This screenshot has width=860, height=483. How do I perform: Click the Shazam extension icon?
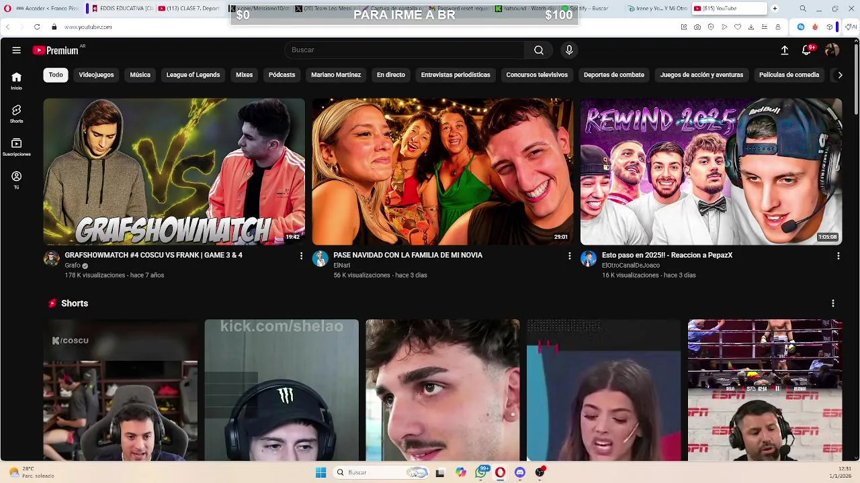click(801, 27)
